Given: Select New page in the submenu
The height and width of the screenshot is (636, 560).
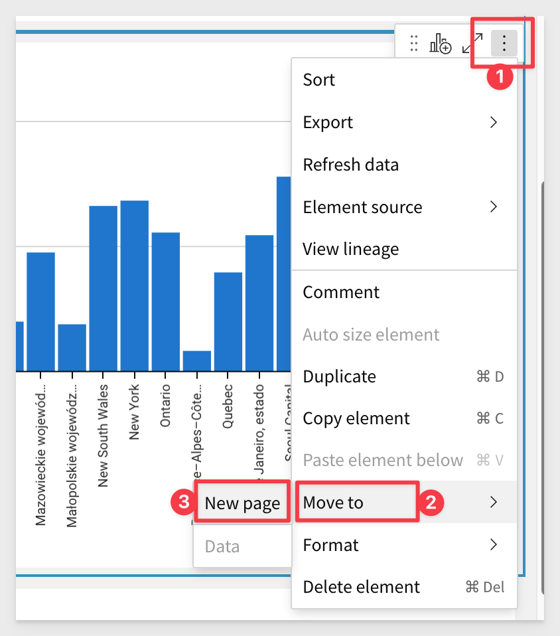Looking at the screenshot, I should coord(242,504).
